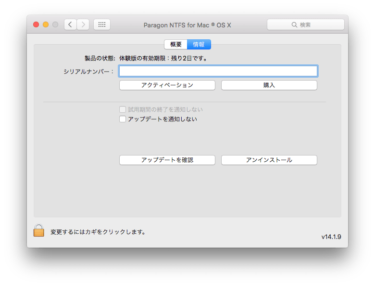Click the 購入 button
Screen dimensions: 375x286
(269, 85)
